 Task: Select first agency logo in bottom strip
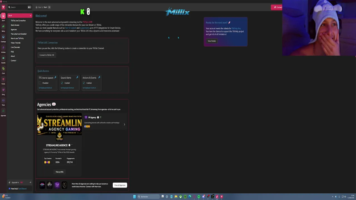pyautogui.click(x=42, y=185)
